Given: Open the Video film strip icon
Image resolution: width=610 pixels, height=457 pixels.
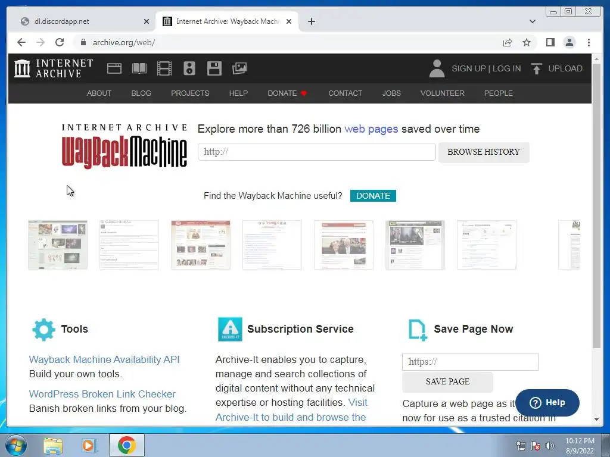Looking at the screenshot, I should click(x=164, y=68).
